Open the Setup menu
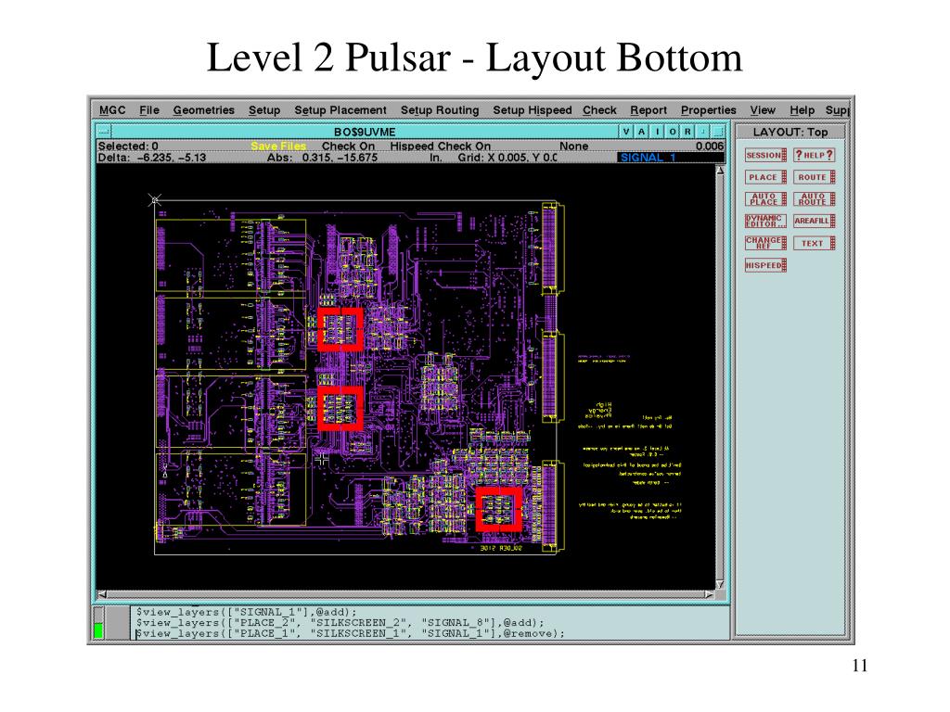Screen dimensions: 950x712 264,110
